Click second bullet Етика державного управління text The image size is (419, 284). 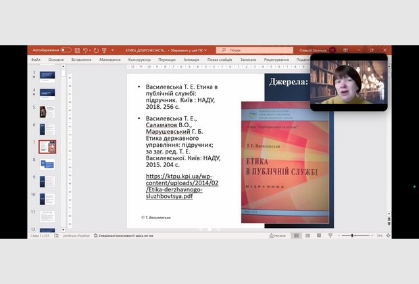pyautogui.click(x=183, y=141)
